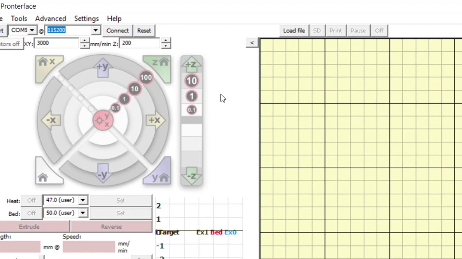The image size is (462, 259).
Task: Jog -Z arrow
Action: coord(191,176)
